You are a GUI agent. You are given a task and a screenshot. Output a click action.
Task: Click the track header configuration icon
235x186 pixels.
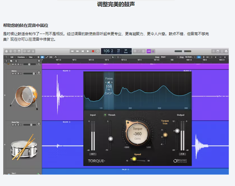click(x=39, y=61)
